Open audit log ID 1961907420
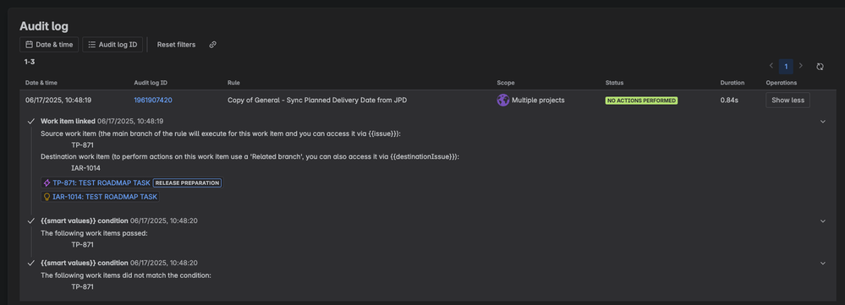 pos(153,100)
